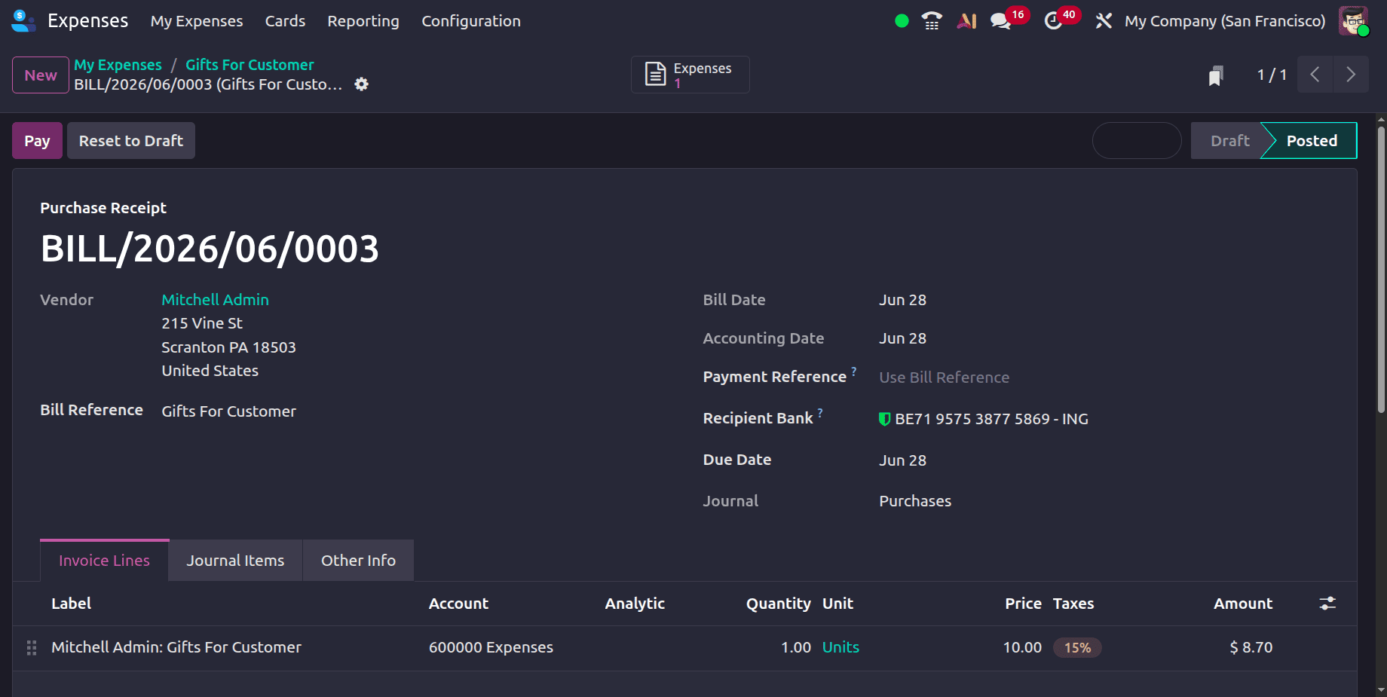1387x697 pixels.
Task: Open the gear actions menu beside bill title
Action: click(362, 84)
